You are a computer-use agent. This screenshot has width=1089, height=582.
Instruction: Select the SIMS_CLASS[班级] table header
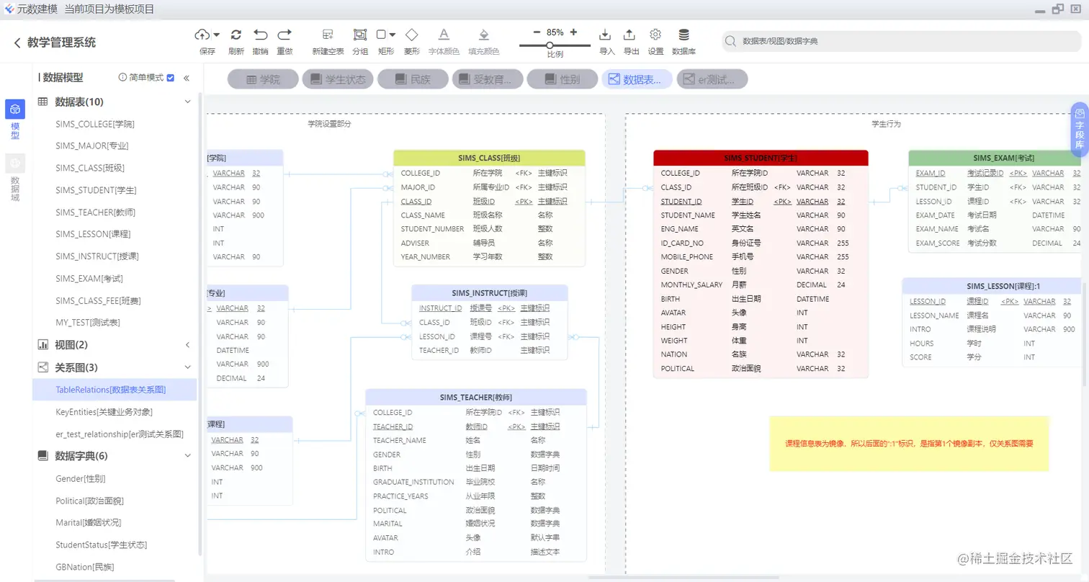coord(489,158)
